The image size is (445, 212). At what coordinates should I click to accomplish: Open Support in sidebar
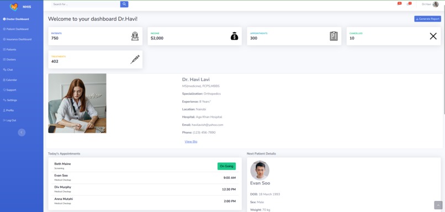9,90
